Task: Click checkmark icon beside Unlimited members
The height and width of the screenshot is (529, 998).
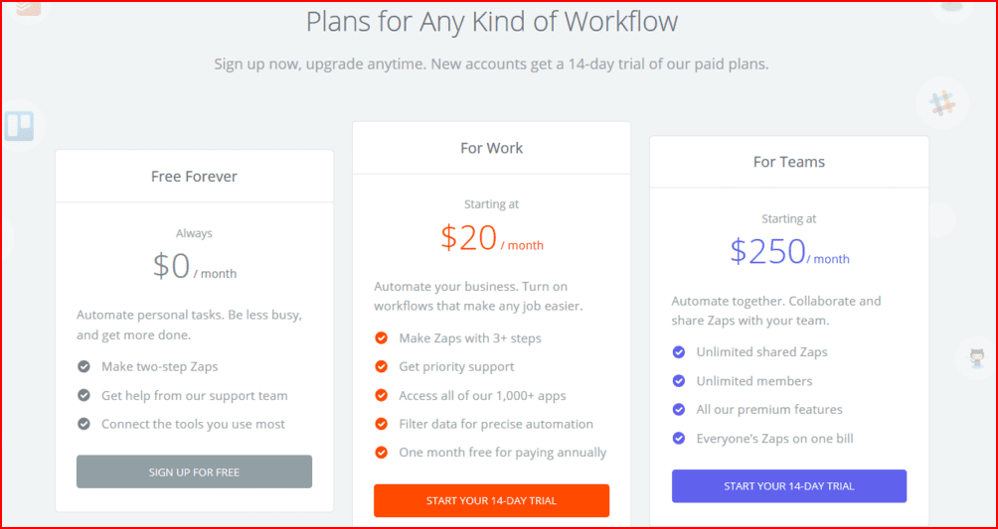Action: click(x=679, y=381)
